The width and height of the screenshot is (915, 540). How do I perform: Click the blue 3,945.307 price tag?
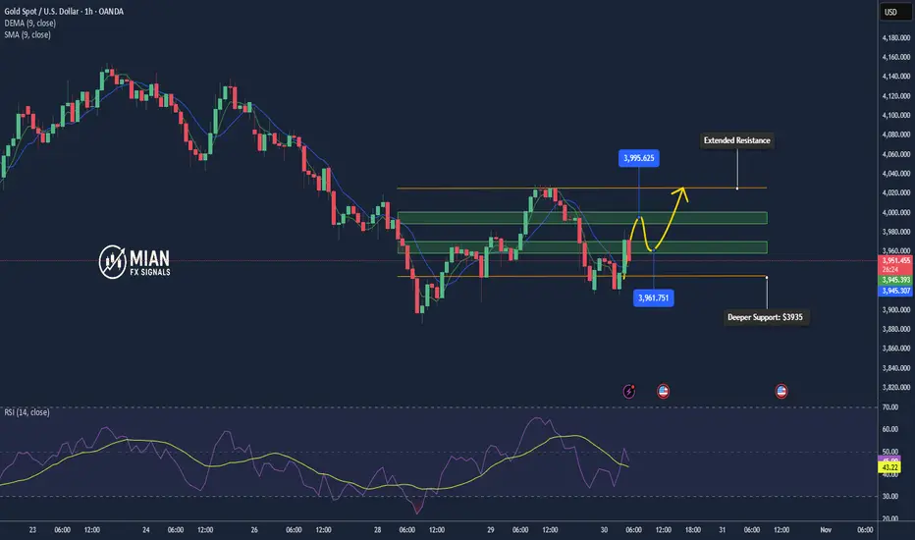[895, 291]
